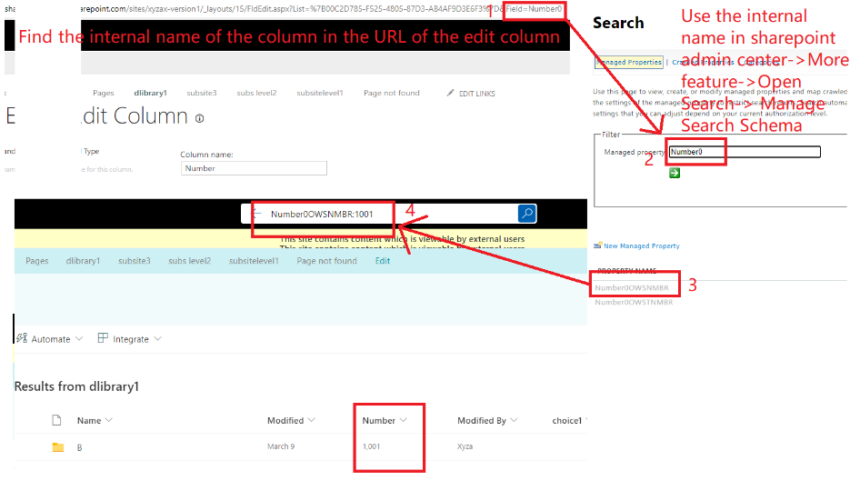Screen dimensions: 850x481
Task: Click the back arrow in search box
Action: point(256,214)
